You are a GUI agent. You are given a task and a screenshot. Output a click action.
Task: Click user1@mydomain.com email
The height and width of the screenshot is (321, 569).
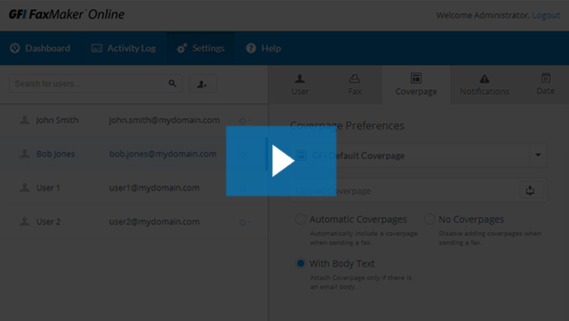tap(154, 188)
